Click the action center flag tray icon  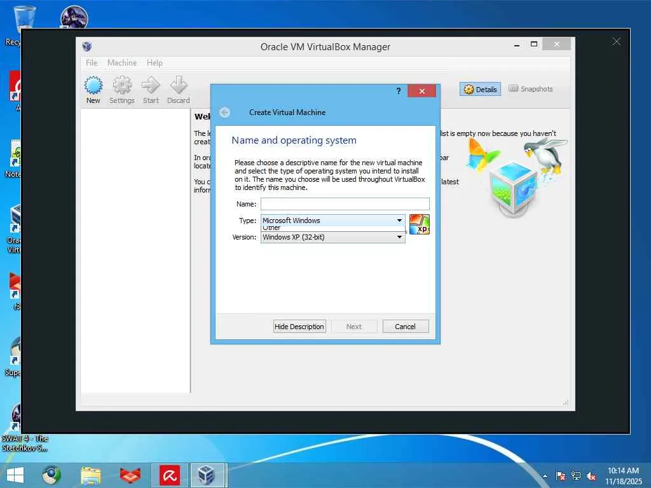click(x=561, y=476)
